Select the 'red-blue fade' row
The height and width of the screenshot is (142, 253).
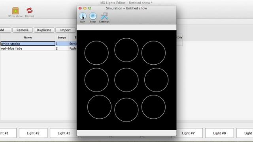[38, 48]
